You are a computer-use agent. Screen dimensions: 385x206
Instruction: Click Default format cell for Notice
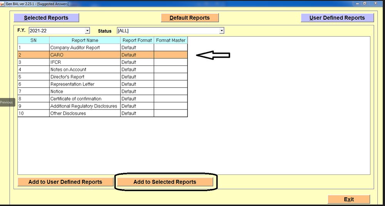137,91
